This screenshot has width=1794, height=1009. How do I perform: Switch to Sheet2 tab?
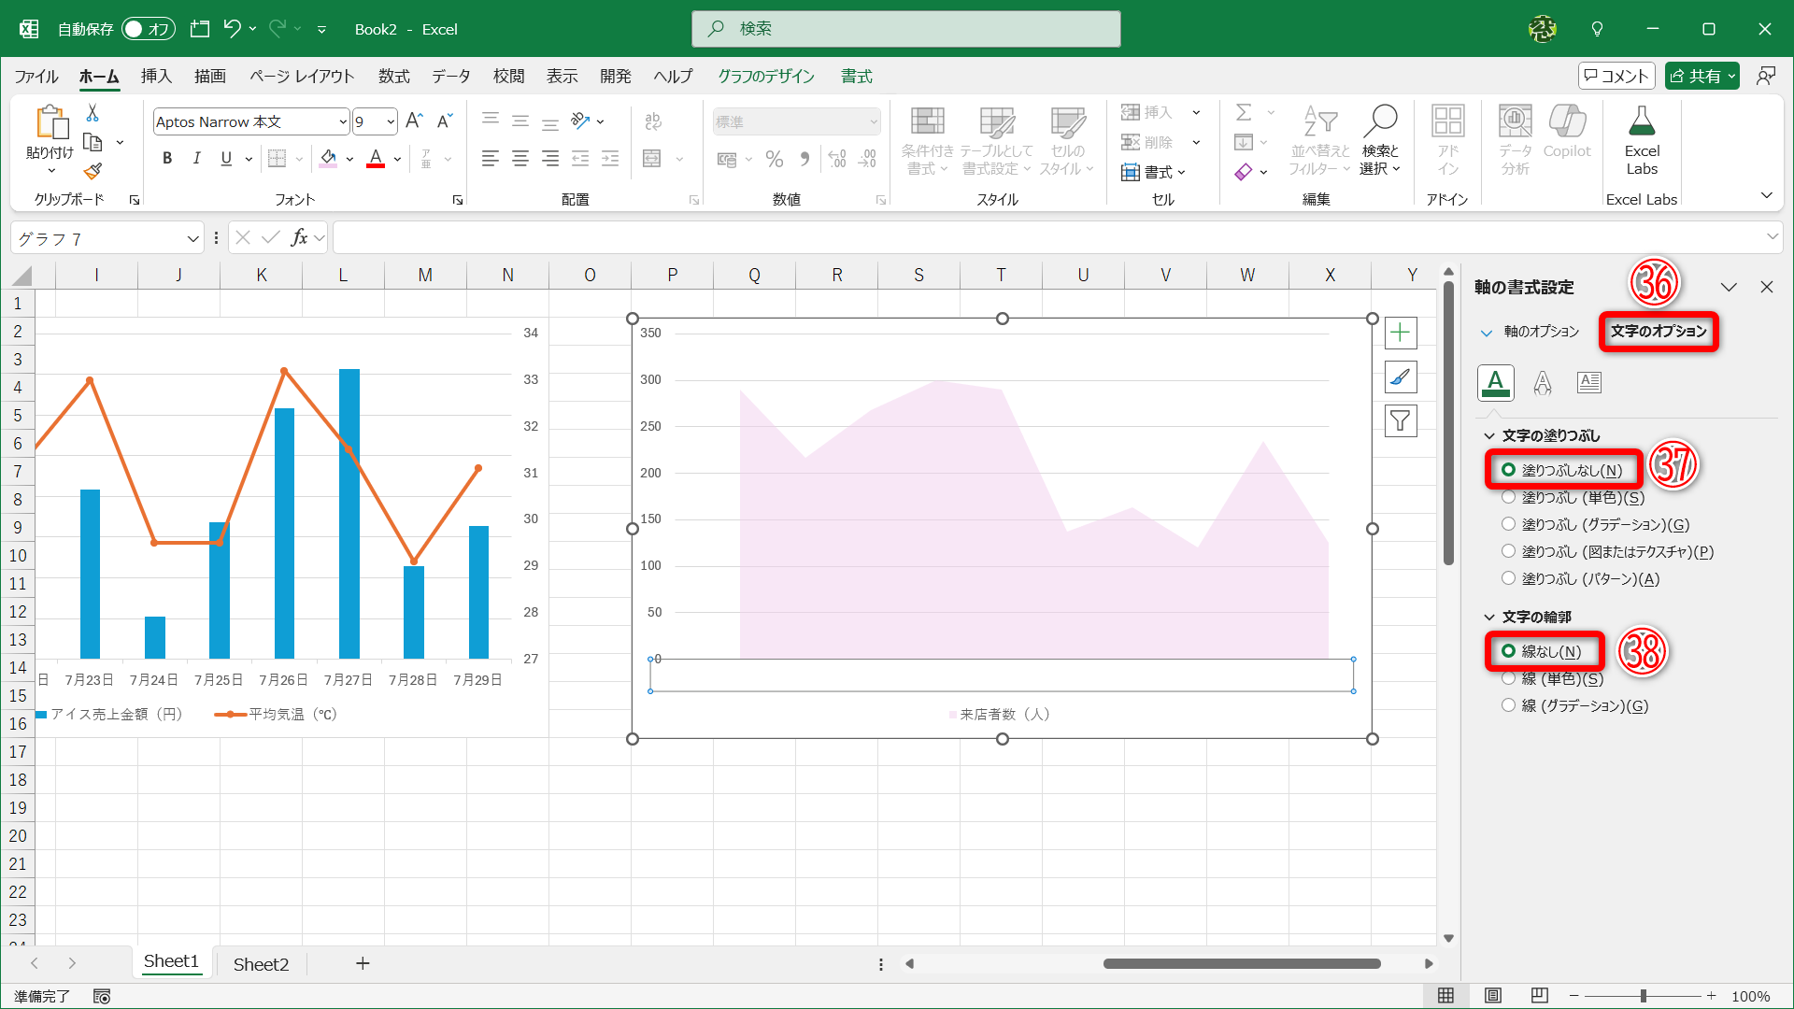click(x=261, y=964)
